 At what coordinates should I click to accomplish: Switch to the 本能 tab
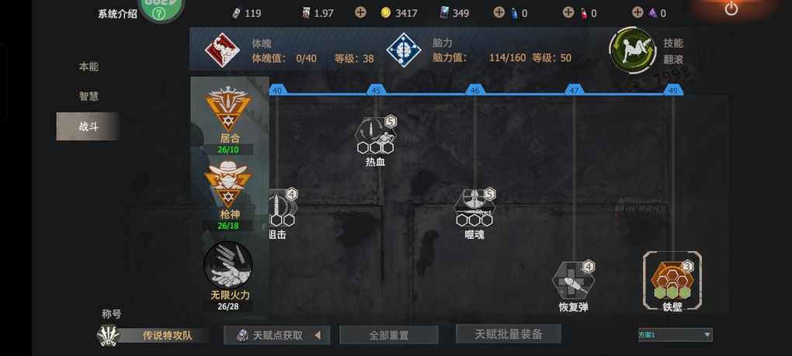coord(89,67)
